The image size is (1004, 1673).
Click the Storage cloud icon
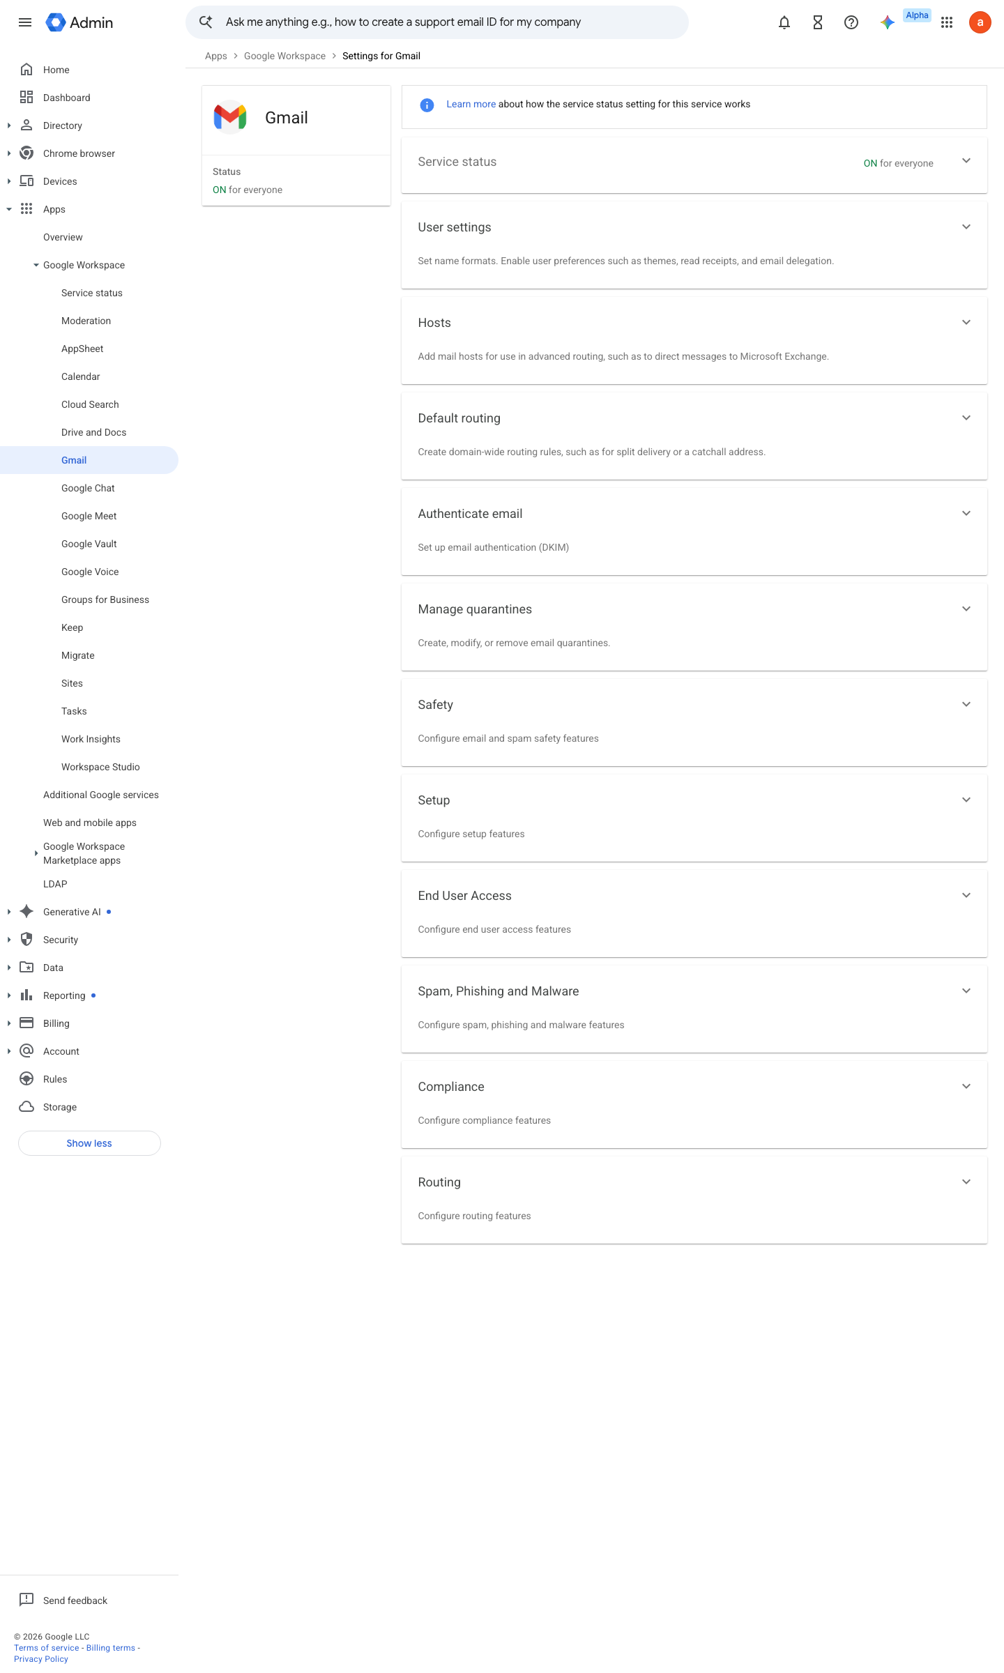[x=26, y=1107]
